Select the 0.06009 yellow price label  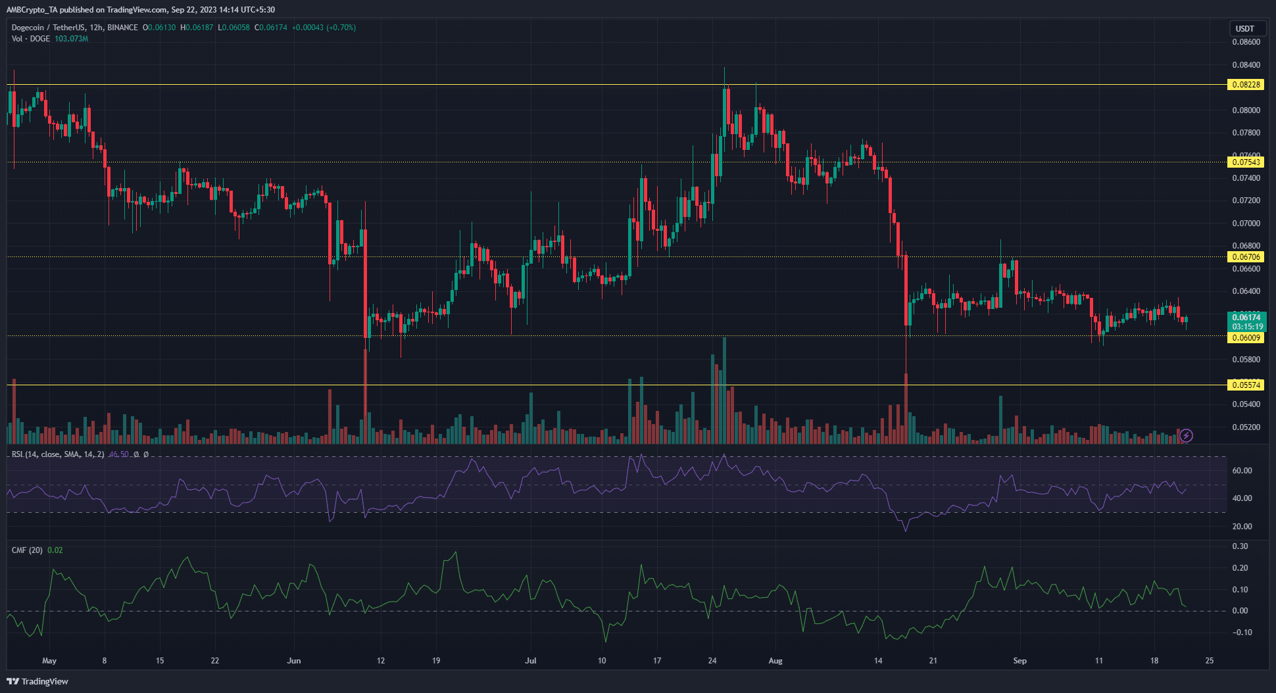1246,337
